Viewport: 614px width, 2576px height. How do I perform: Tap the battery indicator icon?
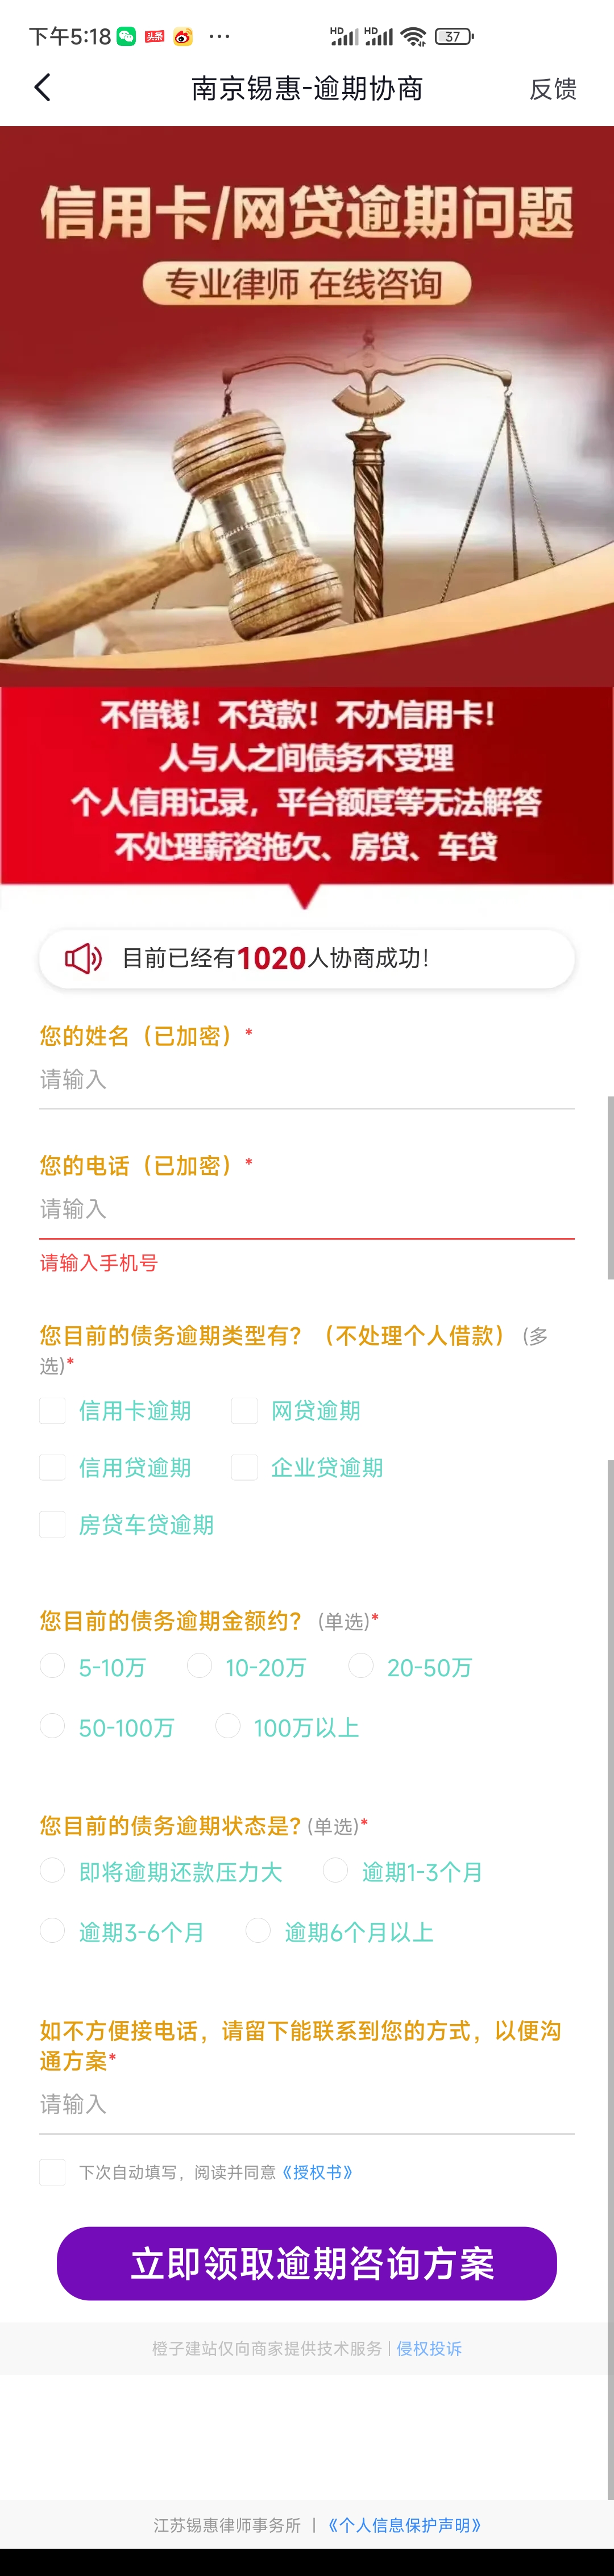tap(454, 37)
